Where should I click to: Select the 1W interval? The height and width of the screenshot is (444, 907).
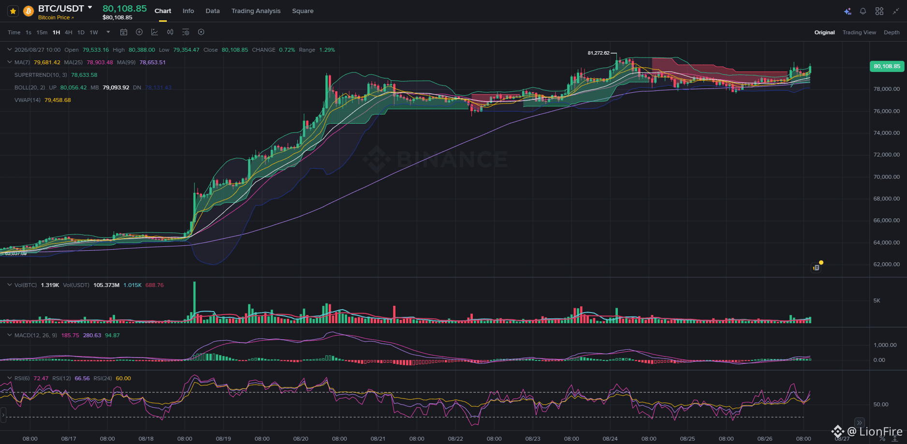click(x=94, y=32)
